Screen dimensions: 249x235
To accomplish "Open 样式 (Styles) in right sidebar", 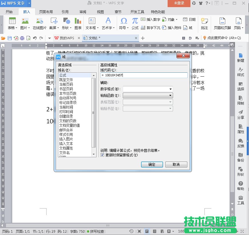I will [x=240, y=72].
